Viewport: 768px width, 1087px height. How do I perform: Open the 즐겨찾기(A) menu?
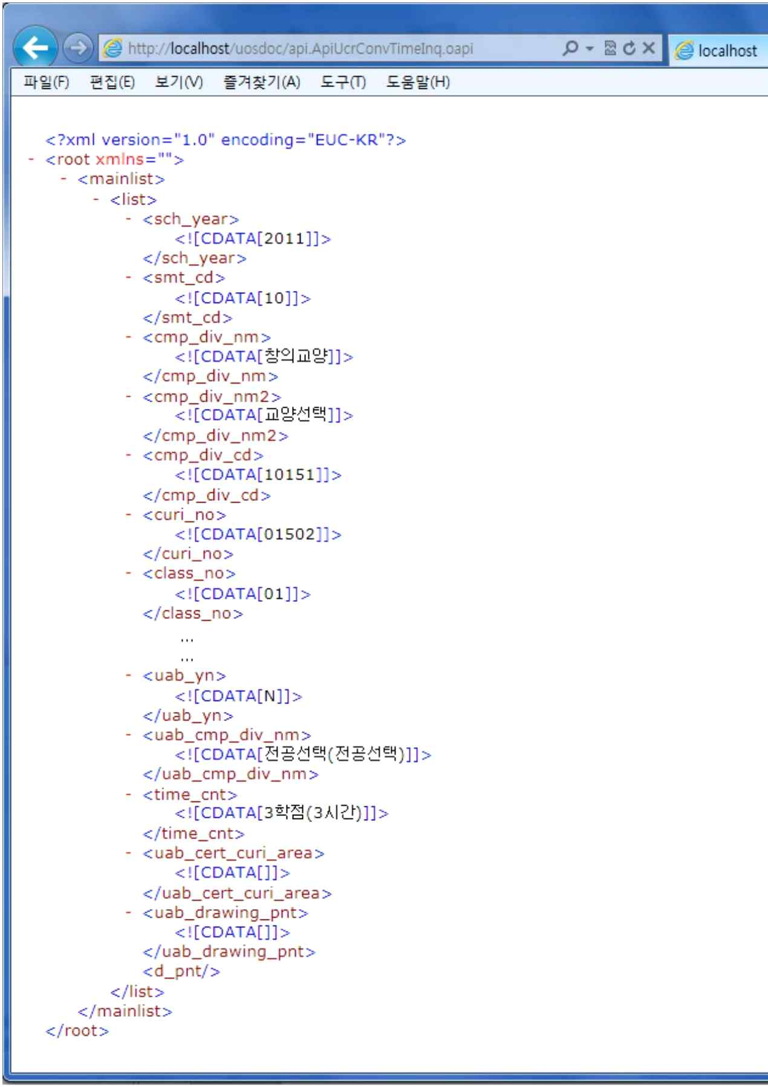click(261, 82)
